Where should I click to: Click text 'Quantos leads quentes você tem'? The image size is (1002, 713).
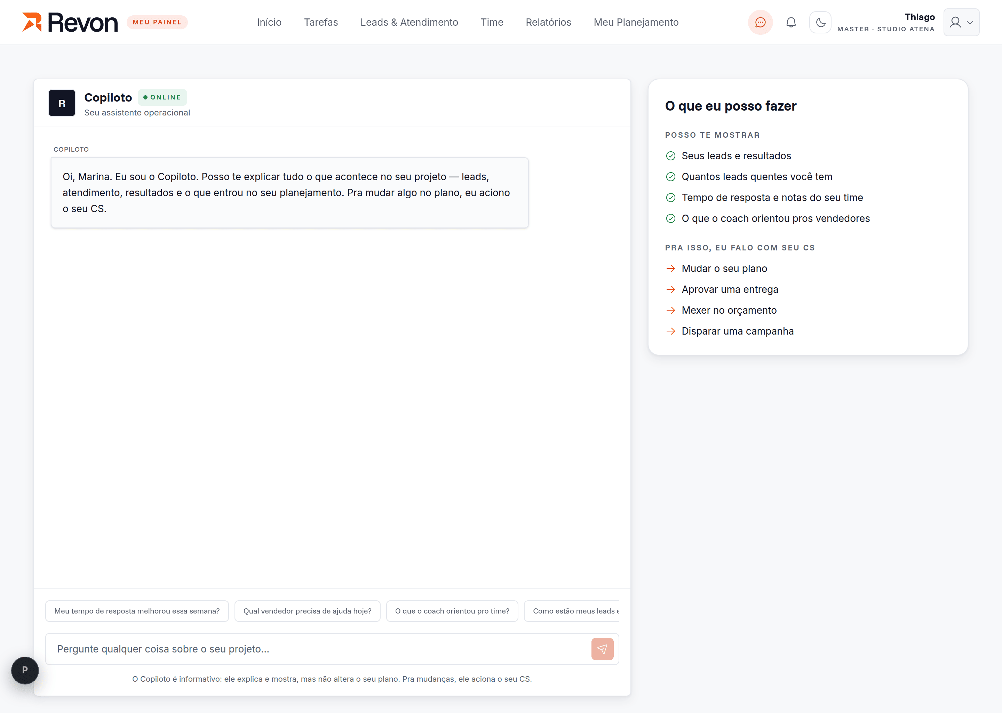[x=757, y=176]
